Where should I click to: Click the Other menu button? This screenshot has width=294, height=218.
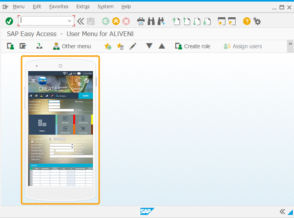click(x=72, y=46)
